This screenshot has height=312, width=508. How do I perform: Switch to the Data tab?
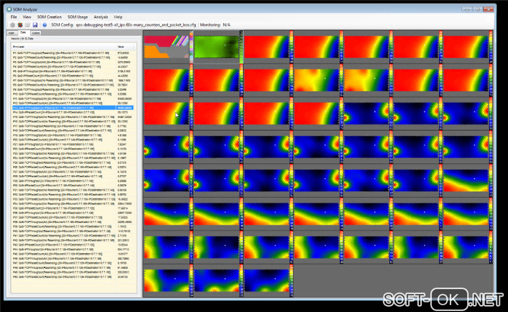click(x=23, y=33)
